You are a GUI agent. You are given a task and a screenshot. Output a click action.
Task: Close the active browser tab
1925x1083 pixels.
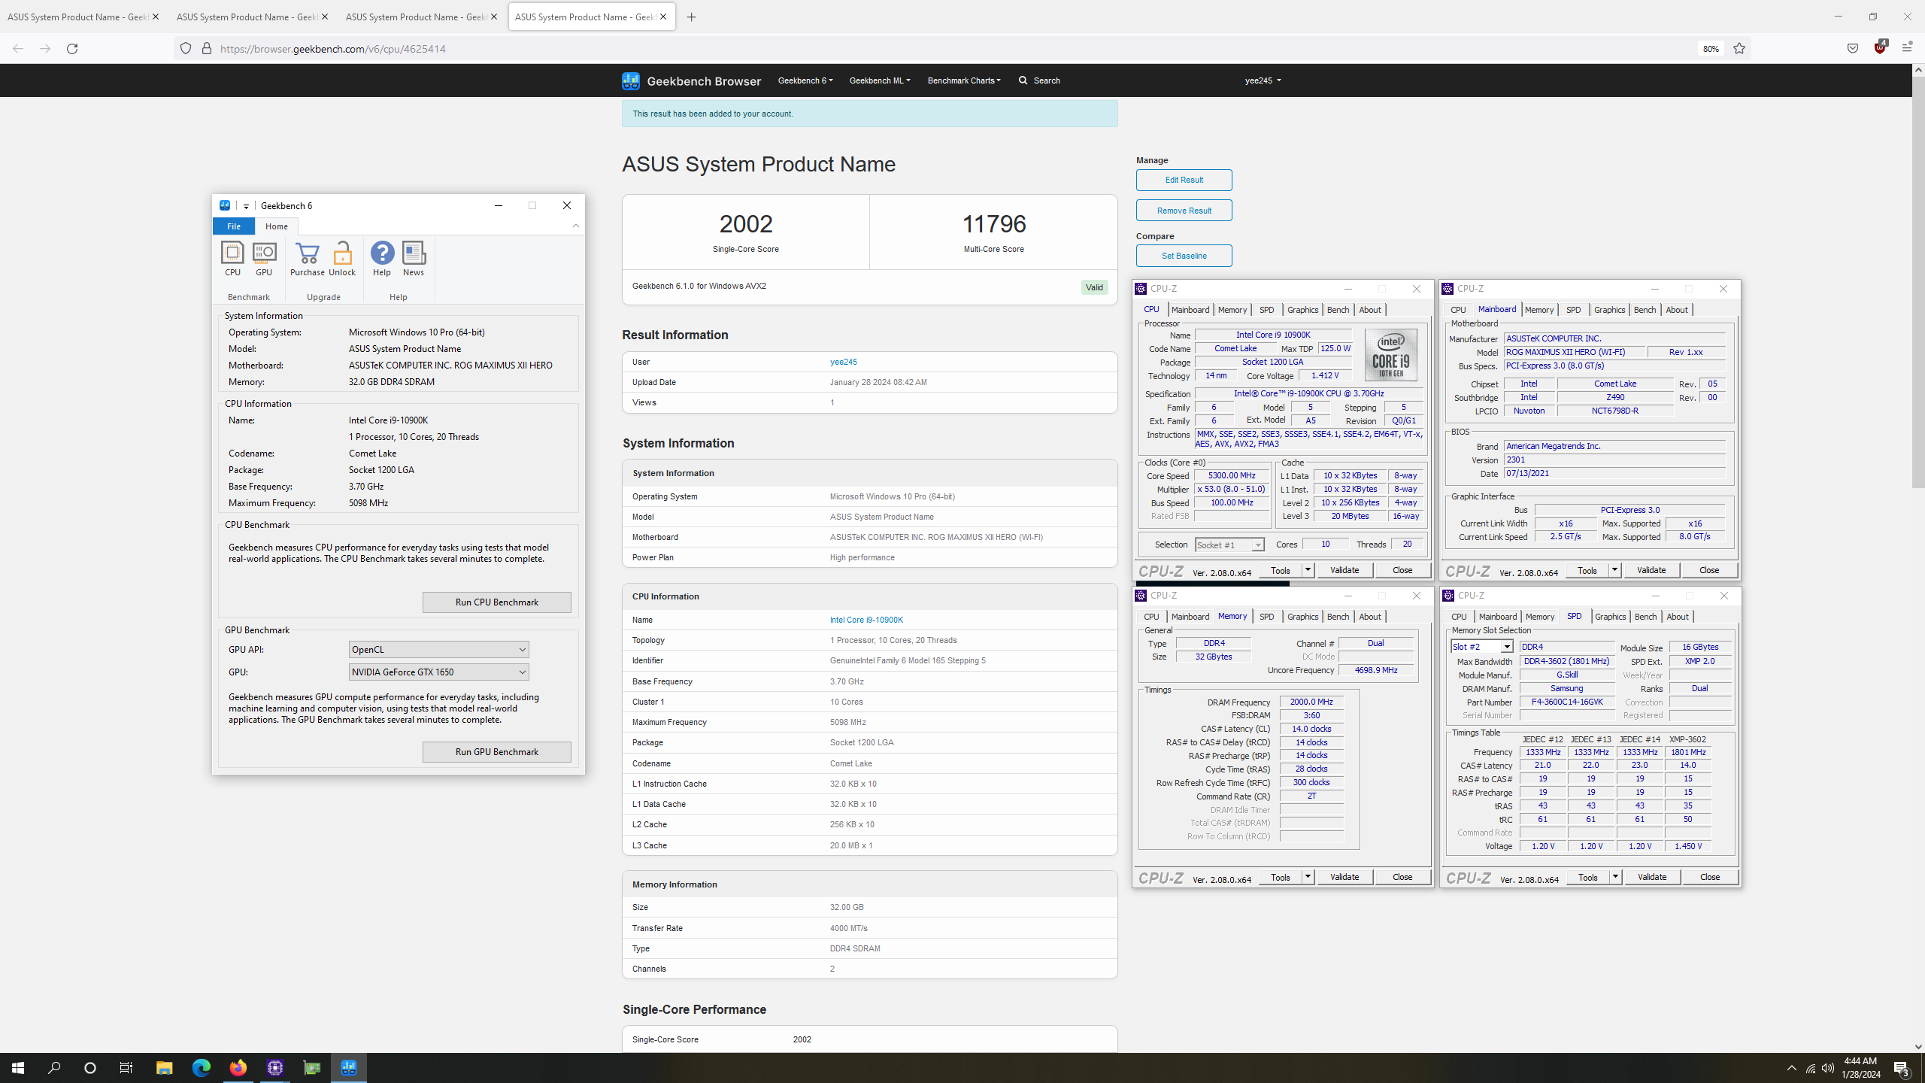tap(663, 17)
